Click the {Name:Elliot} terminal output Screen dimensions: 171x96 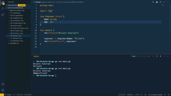[40, 73]
